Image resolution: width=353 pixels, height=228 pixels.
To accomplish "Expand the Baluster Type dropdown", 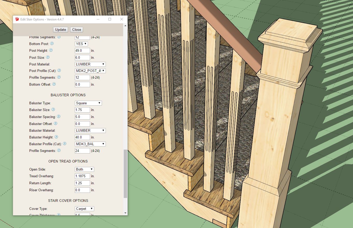I will 88,103.
